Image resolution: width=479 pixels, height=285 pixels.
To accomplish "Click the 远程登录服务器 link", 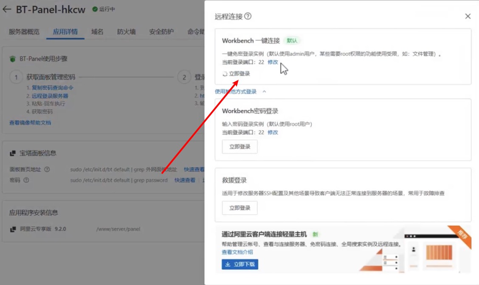I will 50,96.
